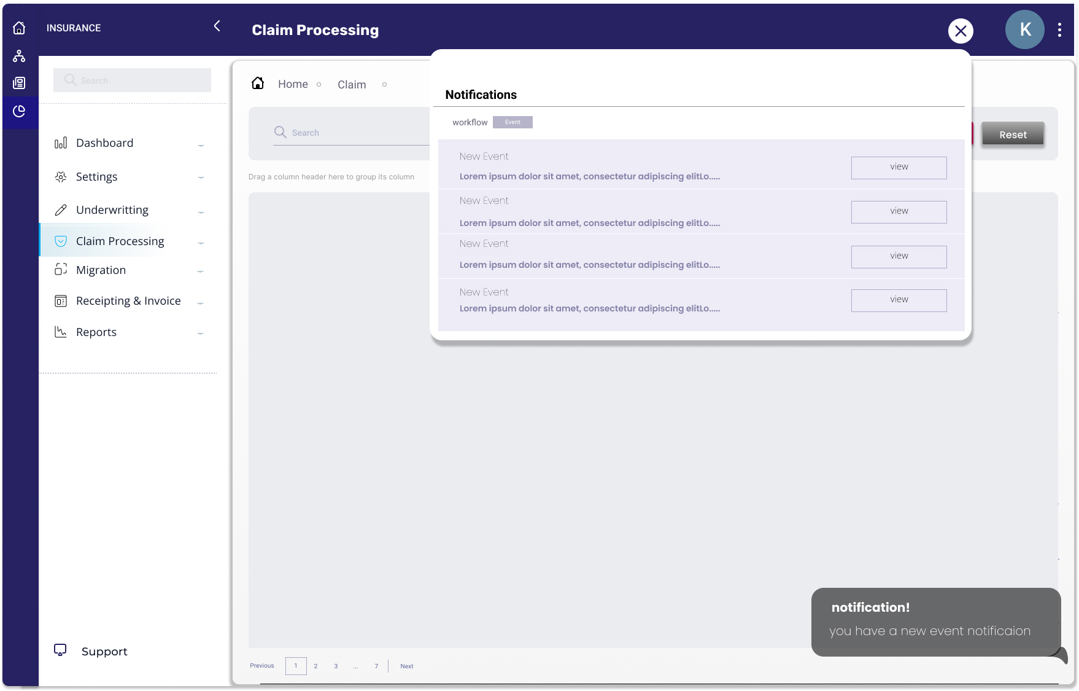Click the vertical three-dot menu icon

(1059, 30)
